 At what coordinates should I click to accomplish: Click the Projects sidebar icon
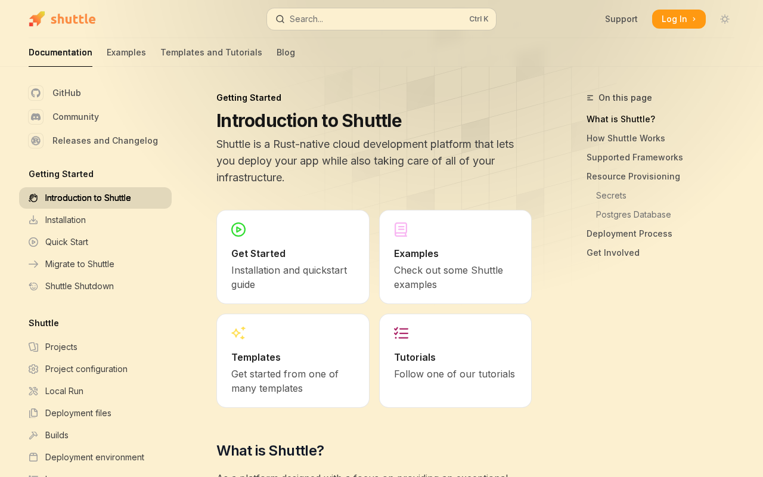tap(33, 347)
